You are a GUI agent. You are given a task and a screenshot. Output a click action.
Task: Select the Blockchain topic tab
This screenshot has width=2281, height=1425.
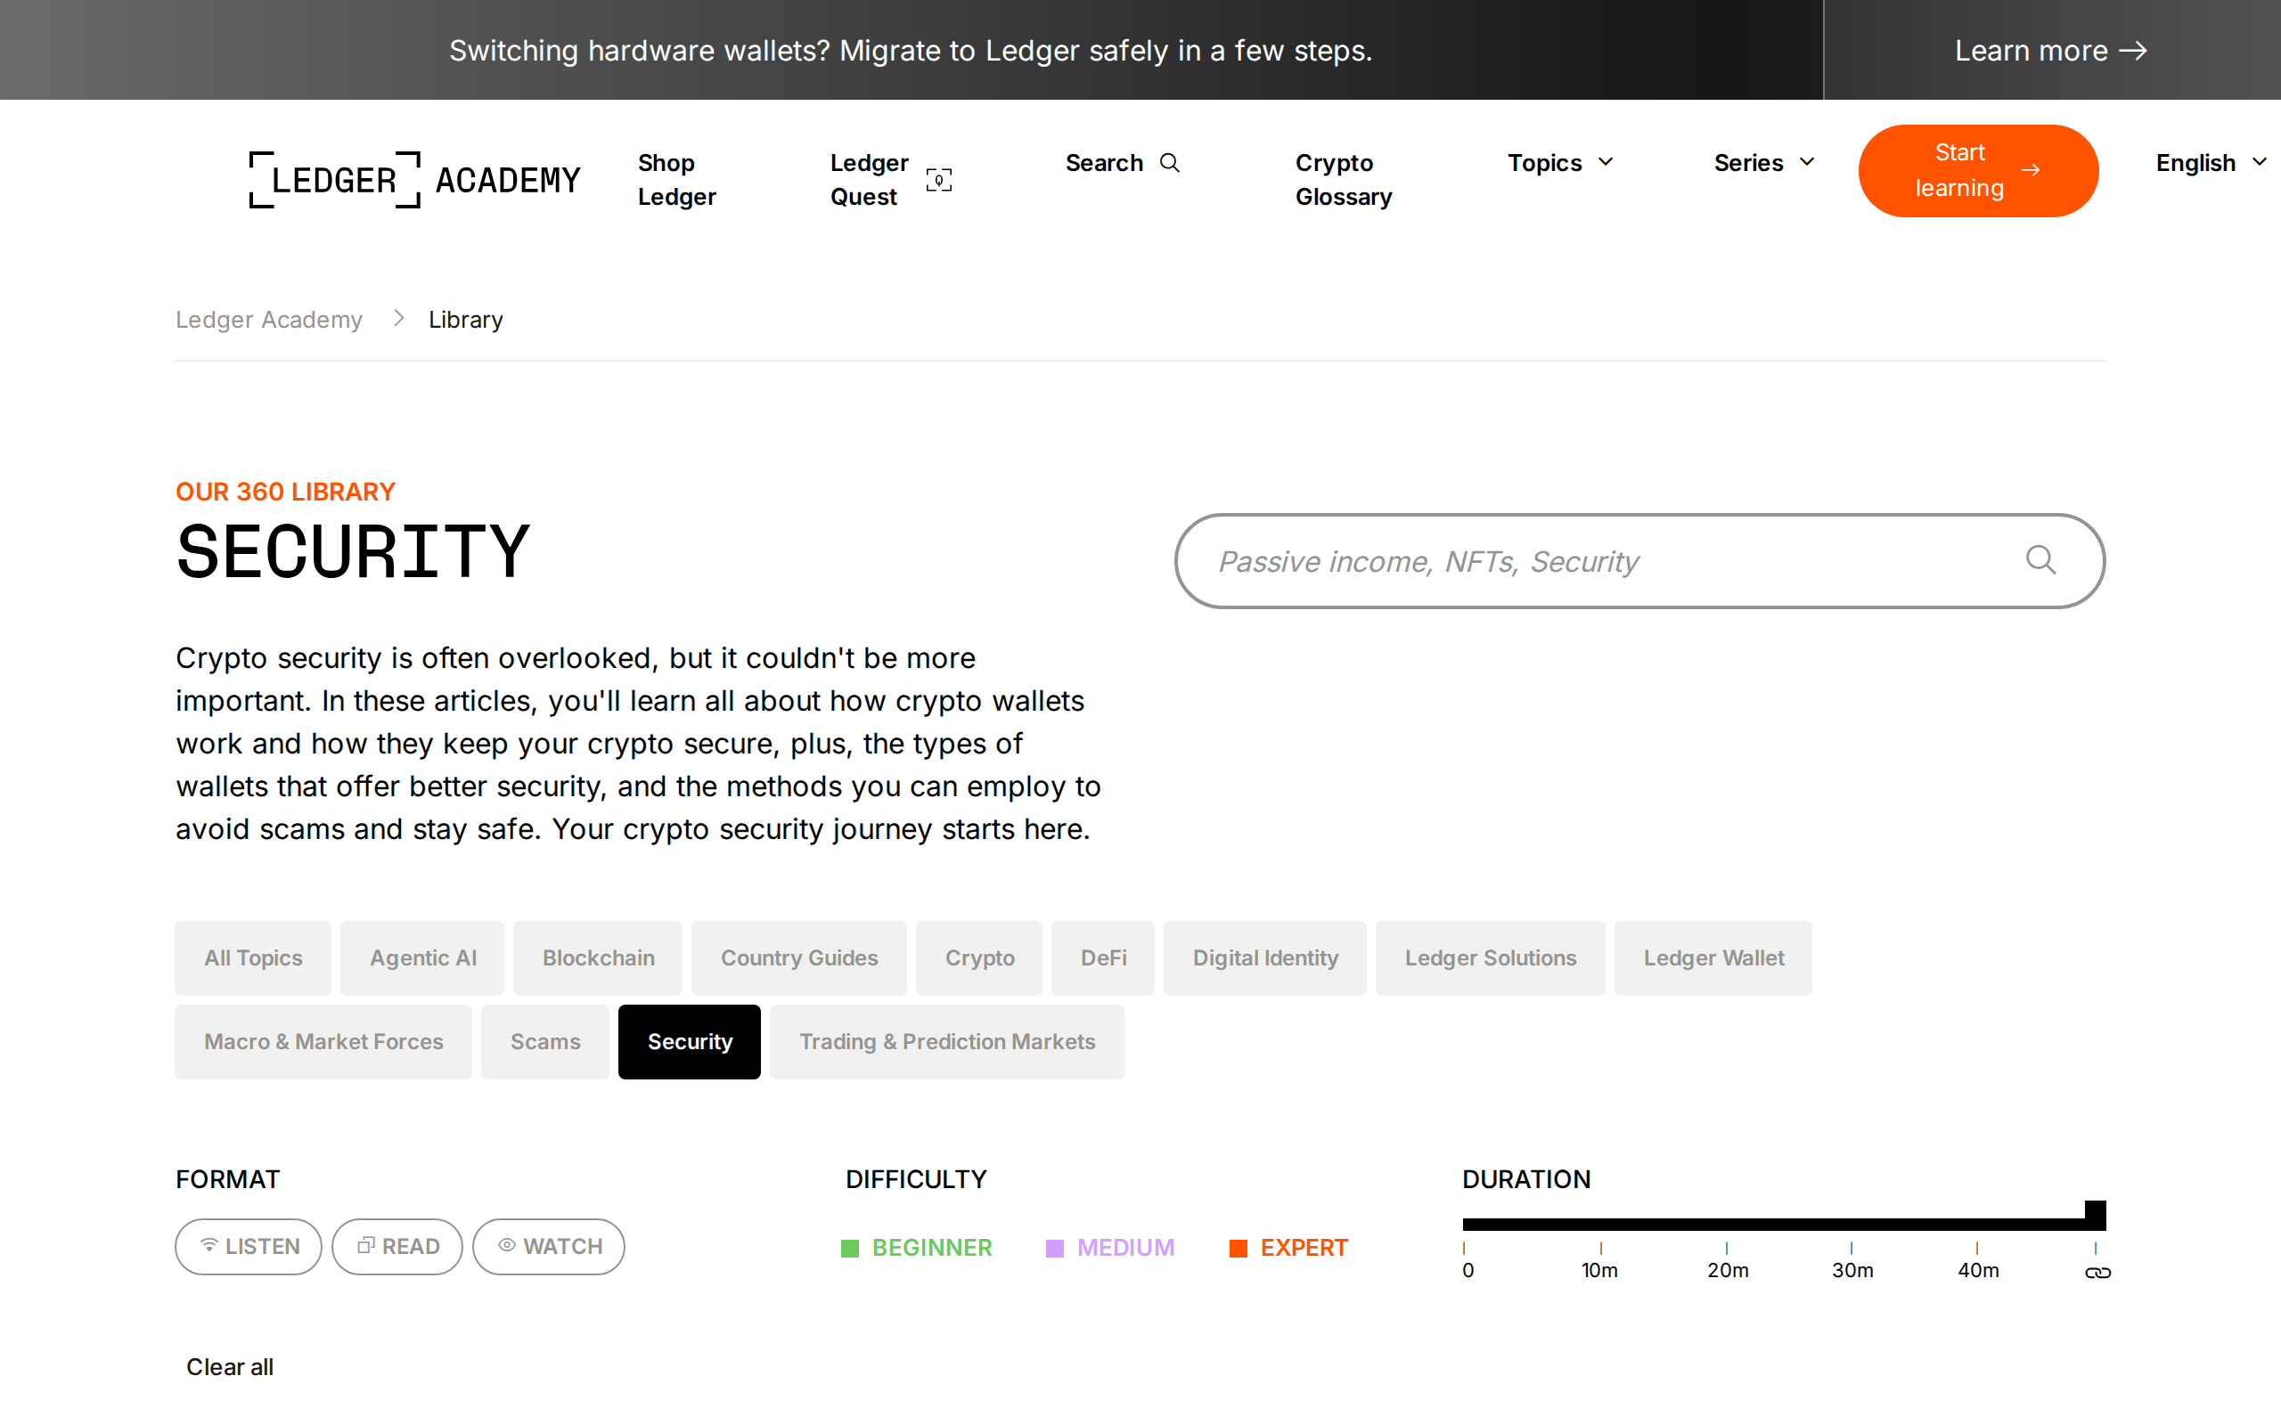(598, 957)
